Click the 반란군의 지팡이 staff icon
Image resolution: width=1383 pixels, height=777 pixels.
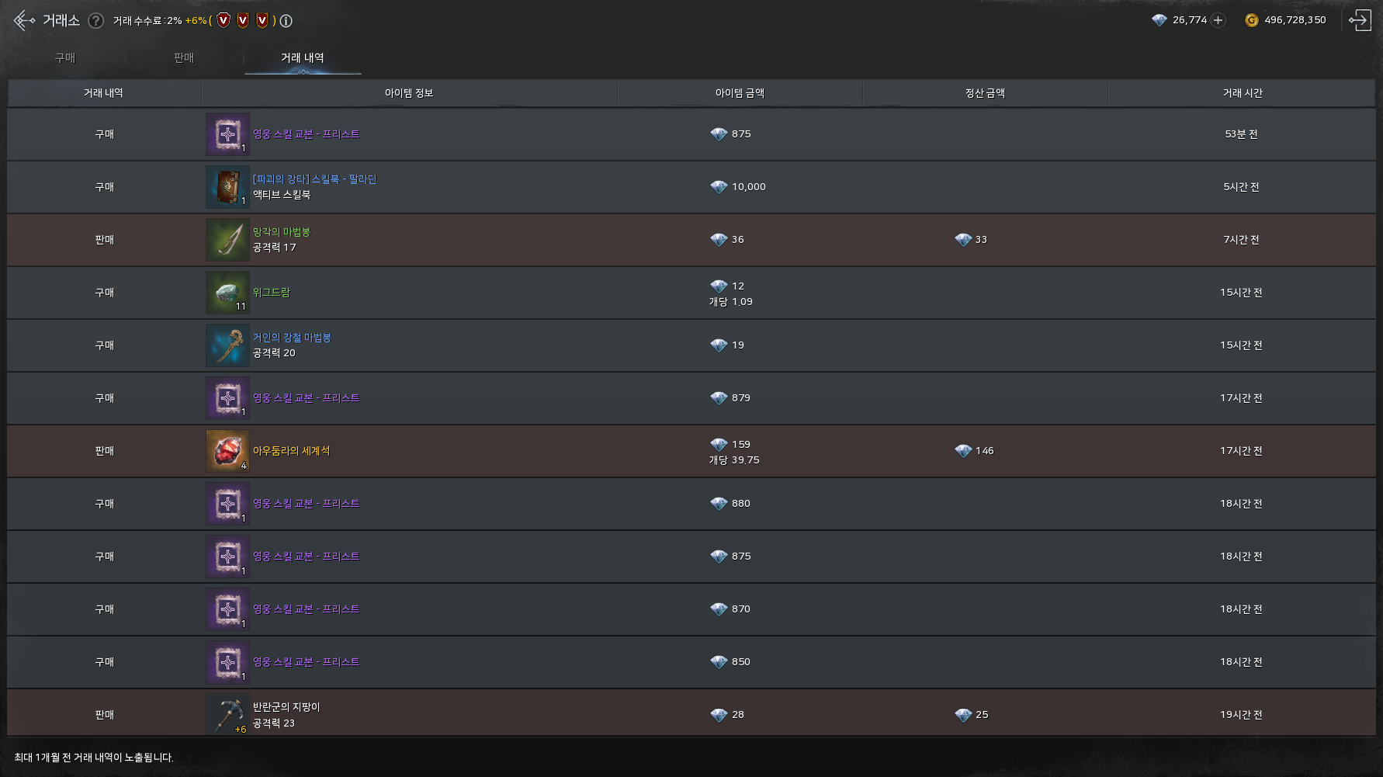[x=227, y=715]
